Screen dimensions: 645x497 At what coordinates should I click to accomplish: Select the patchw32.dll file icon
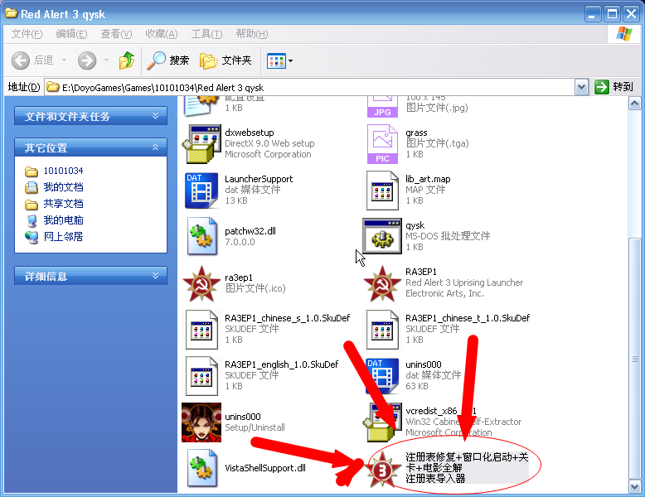(x=201, y=237)
